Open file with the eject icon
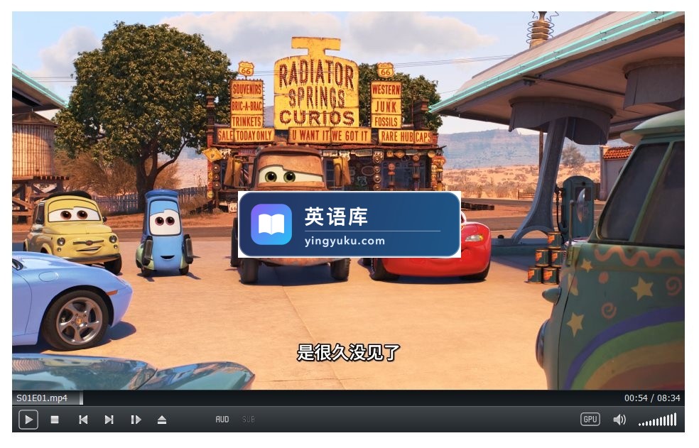This screenshot has height=448, width=699. pos(162,420)
